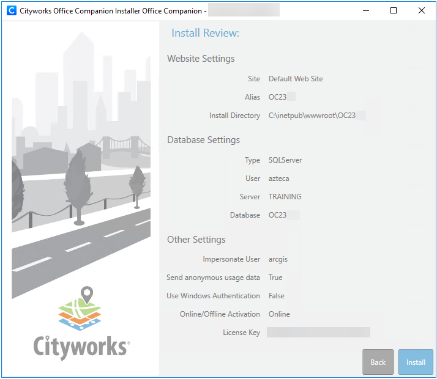Close the installer window
This screenshot has height=379, width=437.
click(421, 10)
